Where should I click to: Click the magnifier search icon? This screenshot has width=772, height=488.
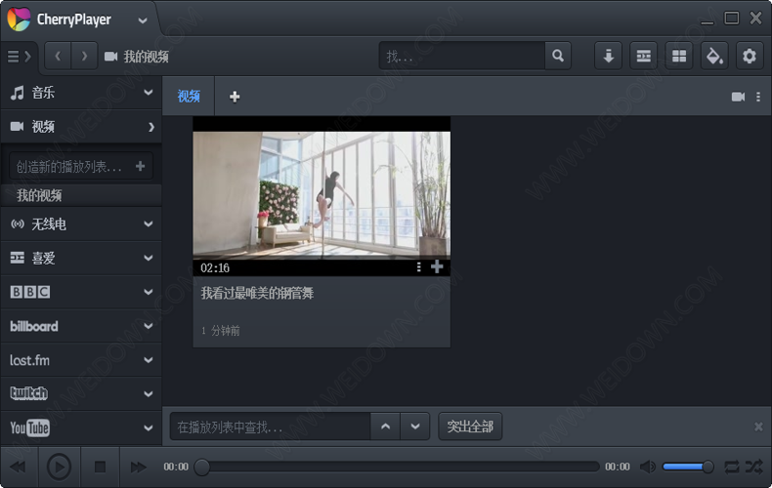click(x=557, y=57)
